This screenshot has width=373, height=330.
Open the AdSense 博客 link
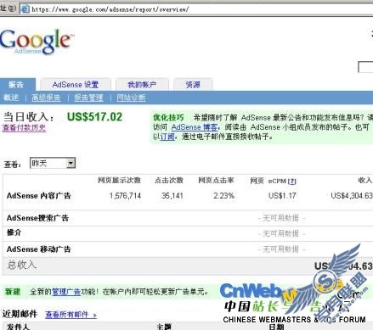pos(195,127)
